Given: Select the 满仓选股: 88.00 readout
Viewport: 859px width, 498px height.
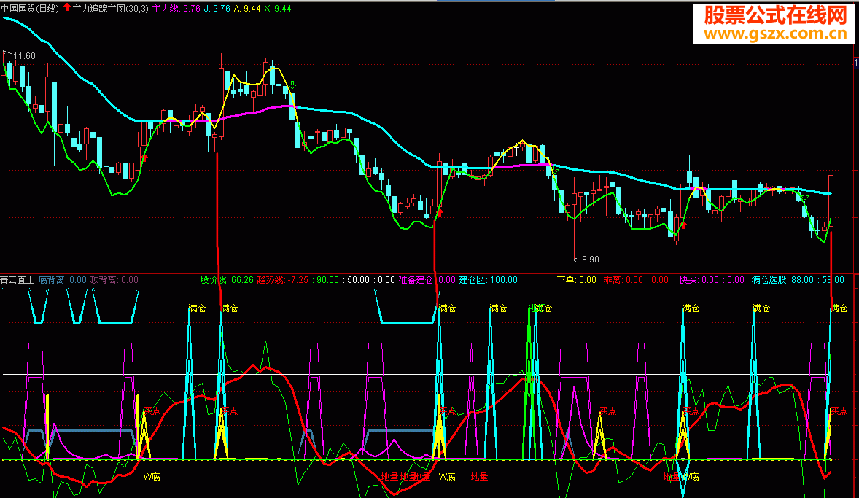Looking at the screenshot, I should coord(782,280).
